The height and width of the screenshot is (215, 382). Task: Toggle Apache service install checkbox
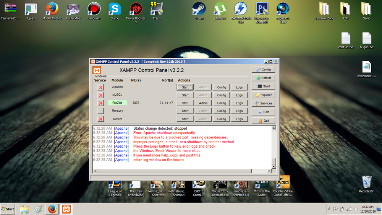click(x=100, y=87)
